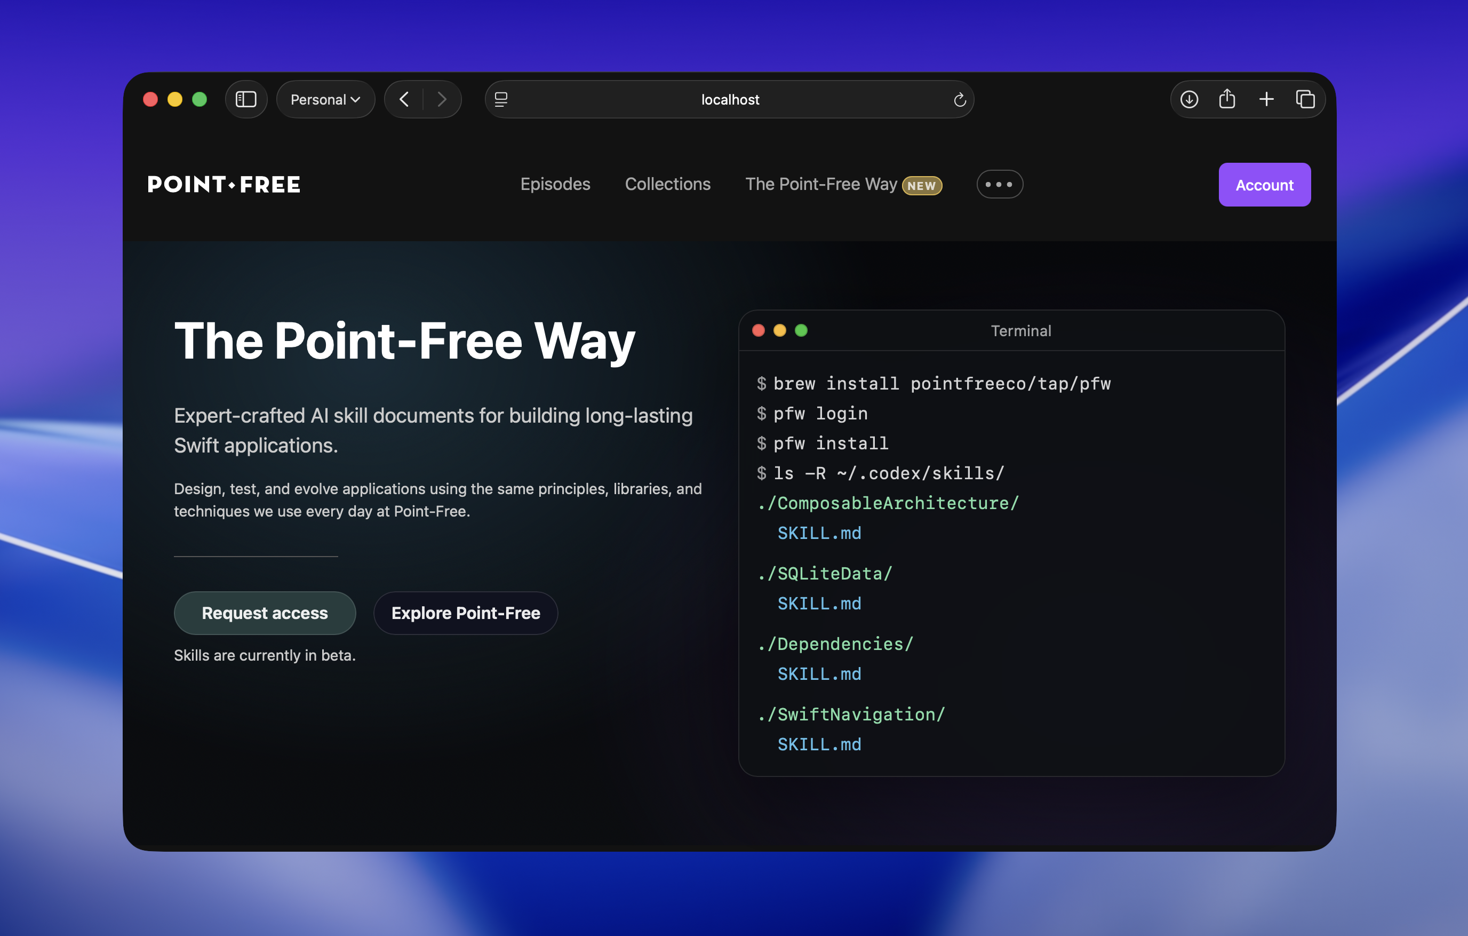The image size is (1468, 936).
Task: Click the purple Account button
Action: pos(1264,185)
